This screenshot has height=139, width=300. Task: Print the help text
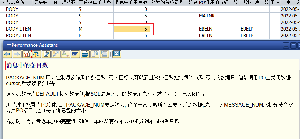click(85, 54)
